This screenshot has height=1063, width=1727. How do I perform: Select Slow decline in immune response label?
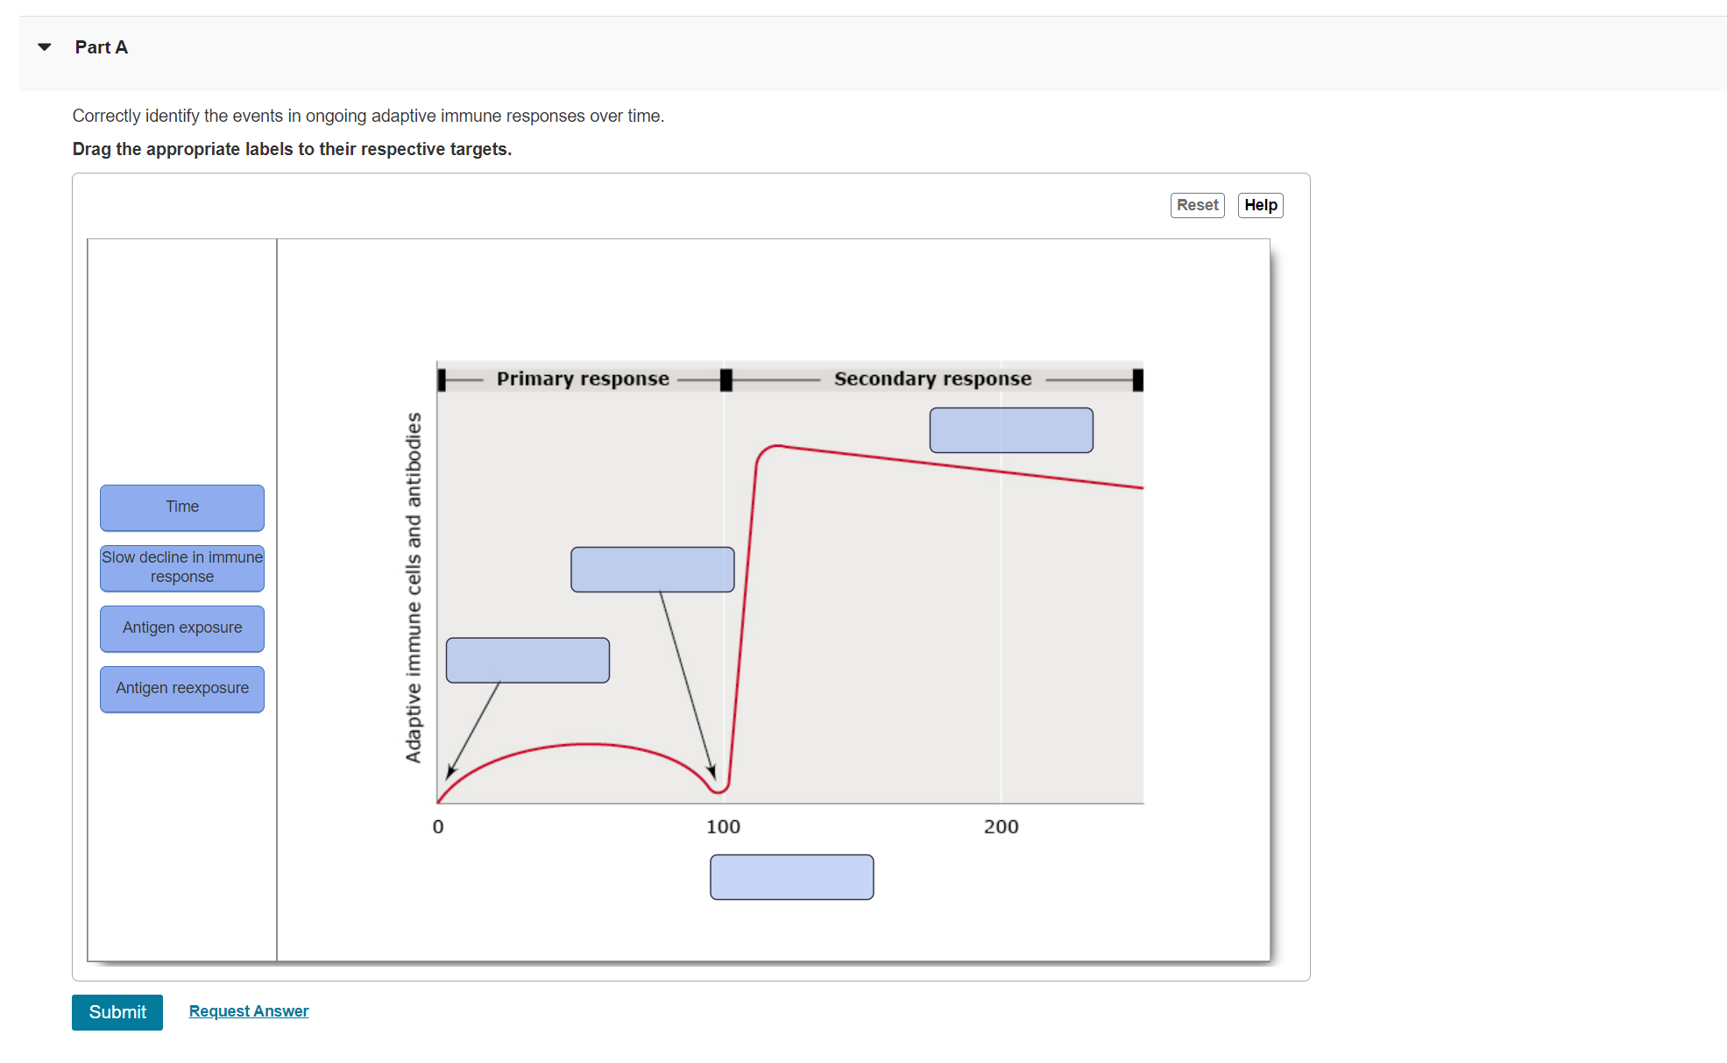pyautogui.click(x=182, y=568)
